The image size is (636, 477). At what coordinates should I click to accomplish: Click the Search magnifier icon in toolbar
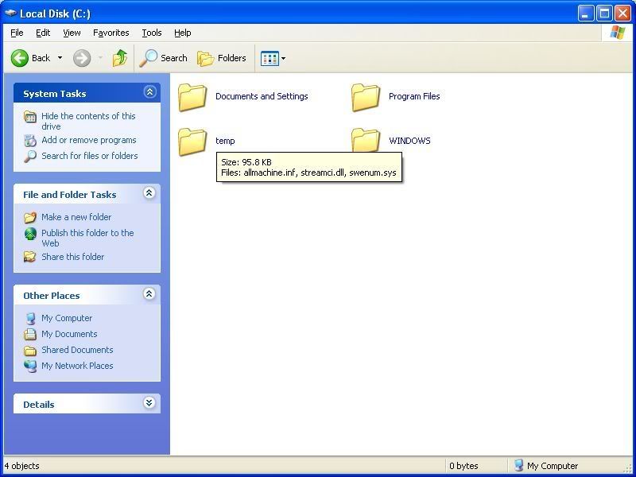click(x=148, y=58)
